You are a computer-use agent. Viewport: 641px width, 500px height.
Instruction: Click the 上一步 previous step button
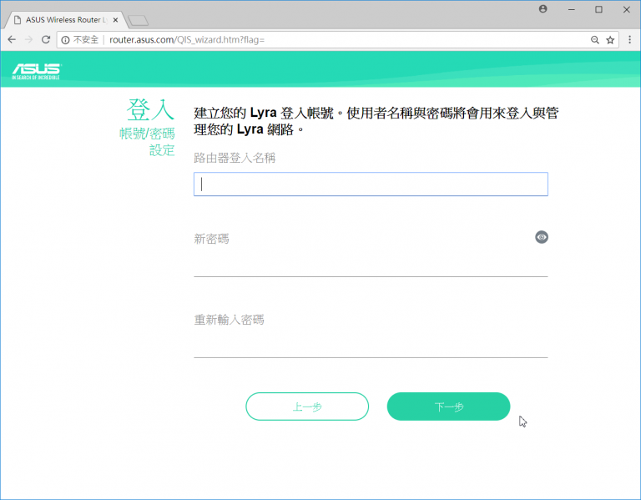(x=307, y=407)
